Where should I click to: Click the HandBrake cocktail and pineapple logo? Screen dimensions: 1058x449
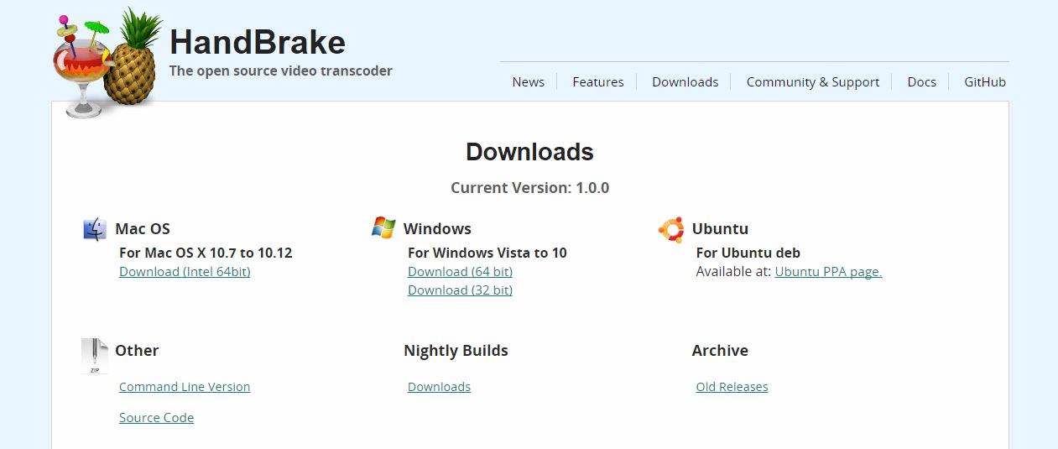point(108,63)
